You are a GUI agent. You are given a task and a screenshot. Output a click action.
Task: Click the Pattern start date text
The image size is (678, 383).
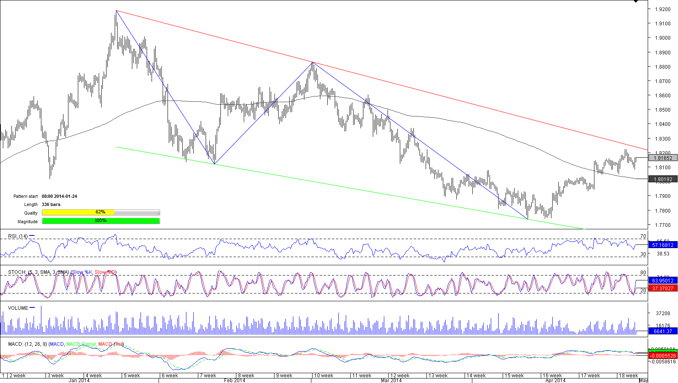tap(59, 196)
